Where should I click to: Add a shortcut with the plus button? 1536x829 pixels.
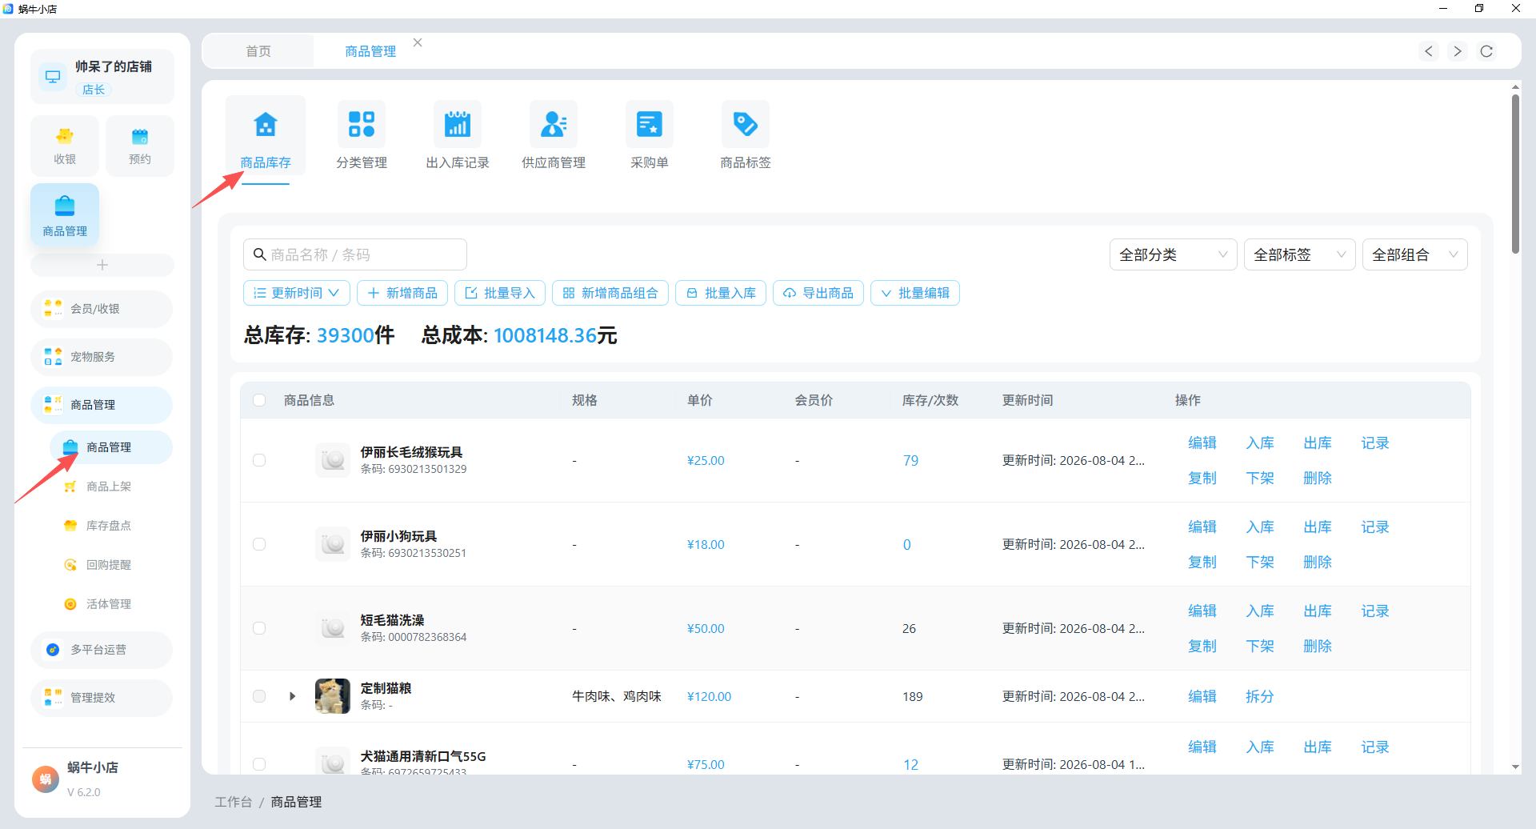click(102, 265)
